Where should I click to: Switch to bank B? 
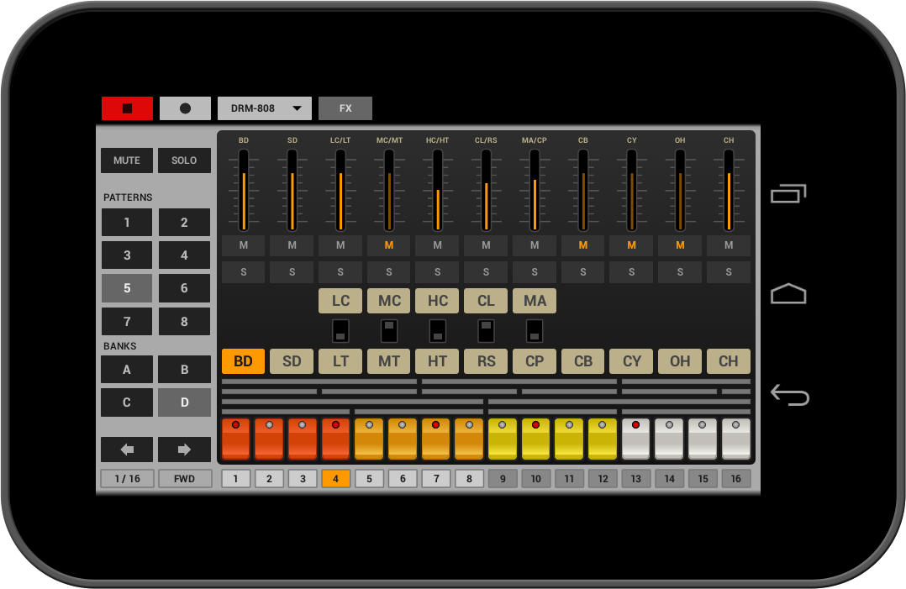184,370
